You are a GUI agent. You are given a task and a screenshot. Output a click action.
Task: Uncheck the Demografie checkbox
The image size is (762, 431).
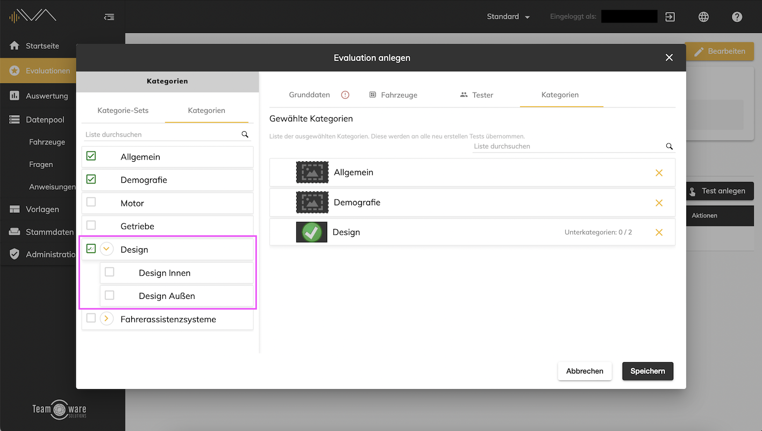91,179
